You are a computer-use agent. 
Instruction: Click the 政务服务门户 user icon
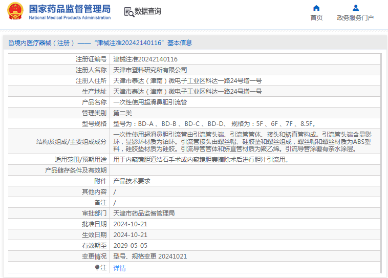point(356,8)
